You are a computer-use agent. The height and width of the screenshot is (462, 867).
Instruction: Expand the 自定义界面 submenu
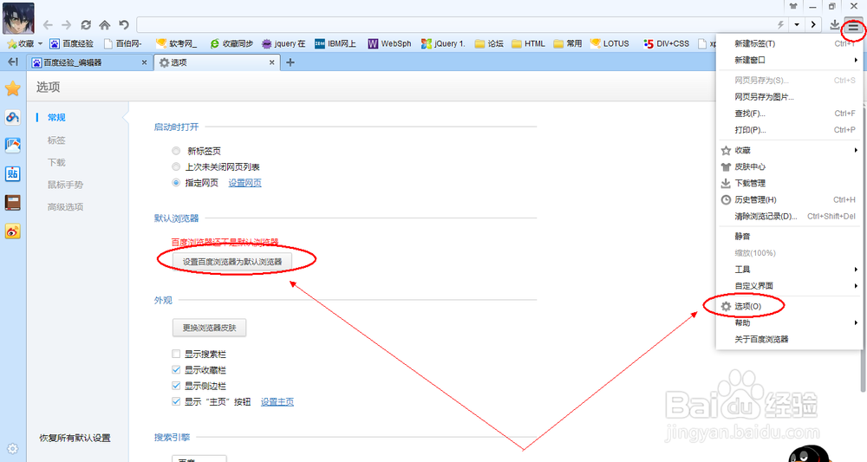pos(789,286)
